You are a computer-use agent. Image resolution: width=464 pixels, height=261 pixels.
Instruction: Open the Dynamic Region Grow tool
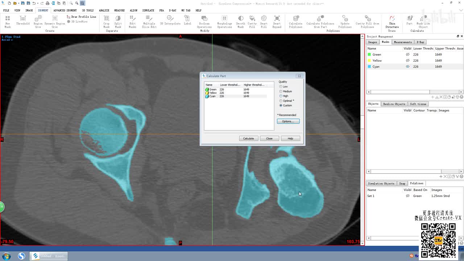point(55,22)
